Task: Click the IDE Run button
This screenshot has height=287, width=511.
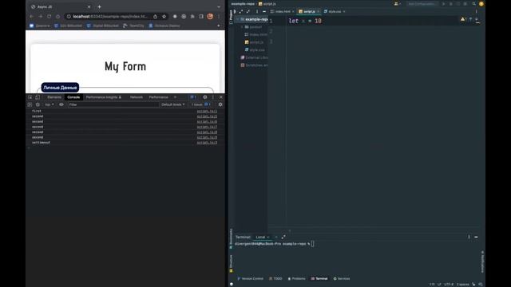Action: coord(444,4)
